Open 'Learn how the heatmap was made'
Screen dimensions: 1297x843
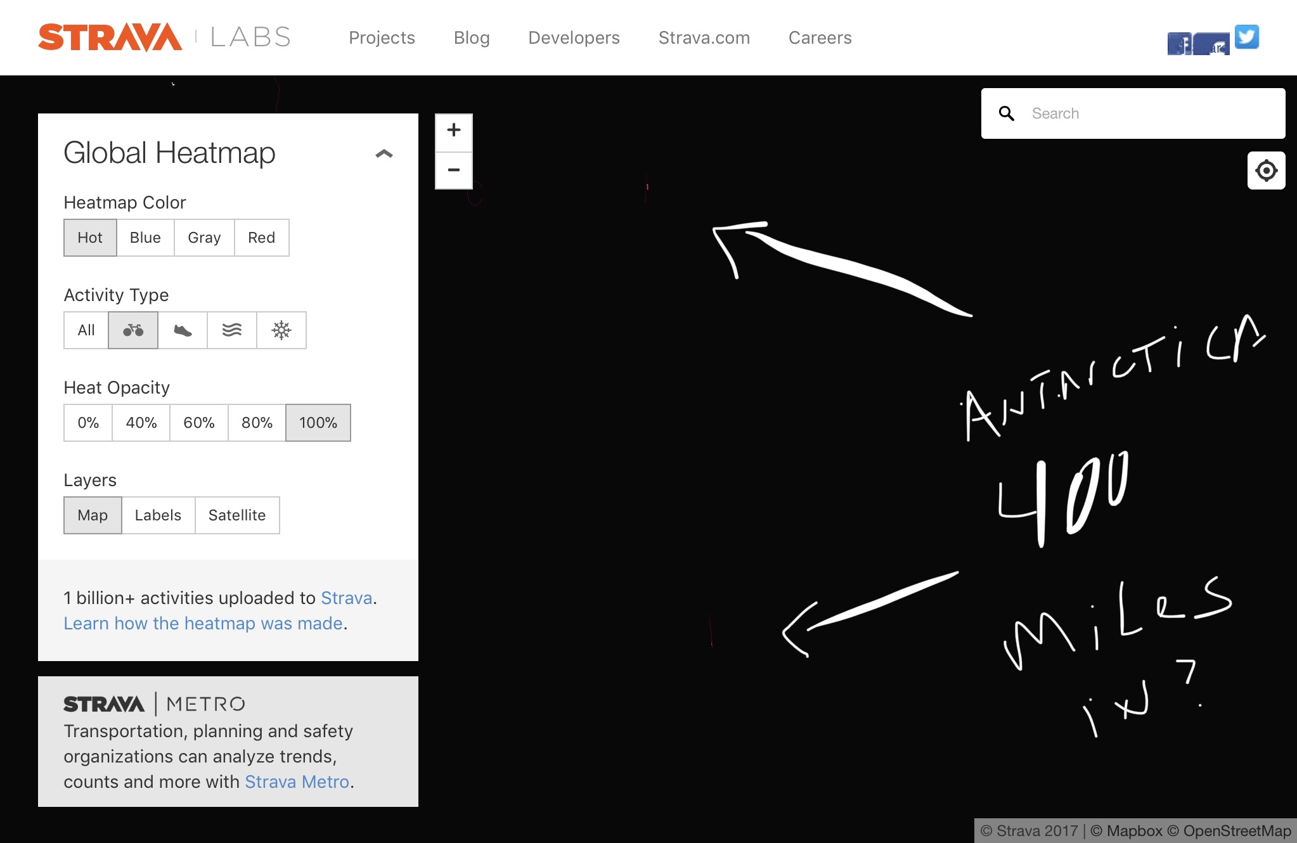[x=203, y=623]
